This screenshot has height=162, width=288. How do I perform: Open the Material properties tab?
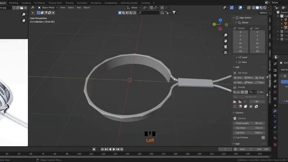(x=275, y=138)
